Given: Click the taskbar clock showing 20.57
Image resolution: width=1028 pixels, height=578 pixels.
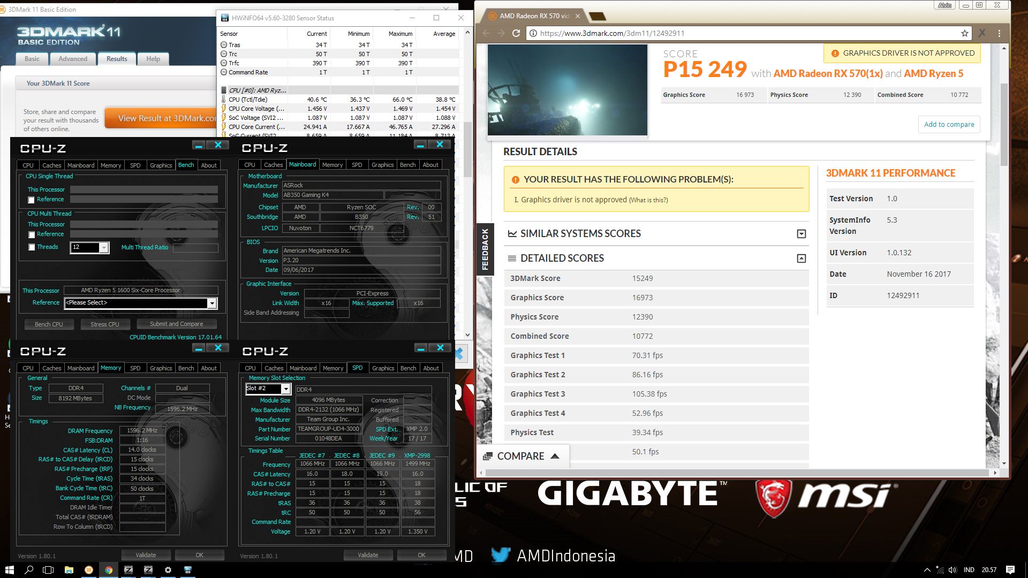Looking at the screenshot, I should pyautogui.click(x=989, y=570).
